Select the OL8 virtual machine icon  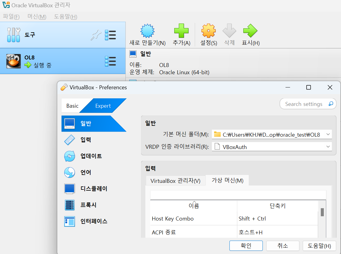(14, 61)
